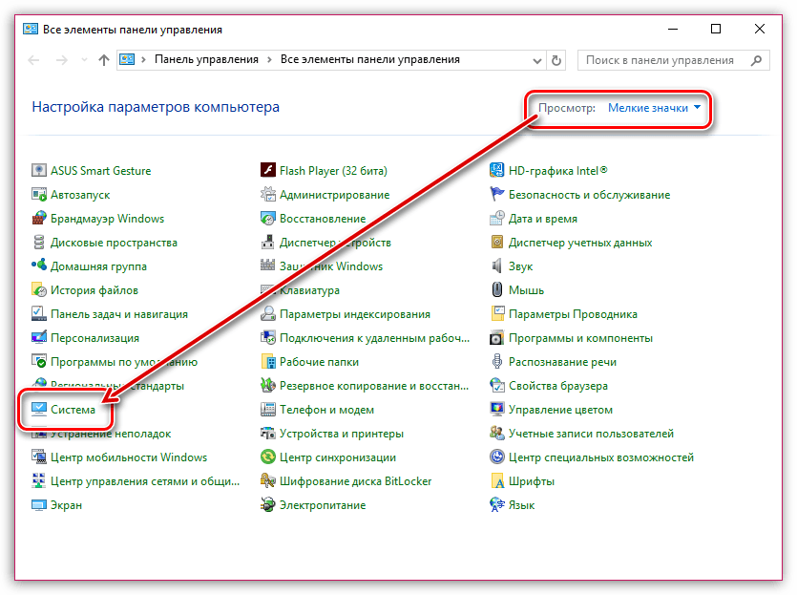Screen dimensions: 797x595
Task: Expand the address bar history dropdown
Action: [535, 59]
